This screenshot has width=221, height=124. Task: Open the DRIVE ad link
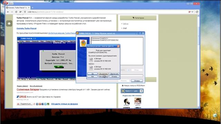pyautogui.click(x=23, y=97)
